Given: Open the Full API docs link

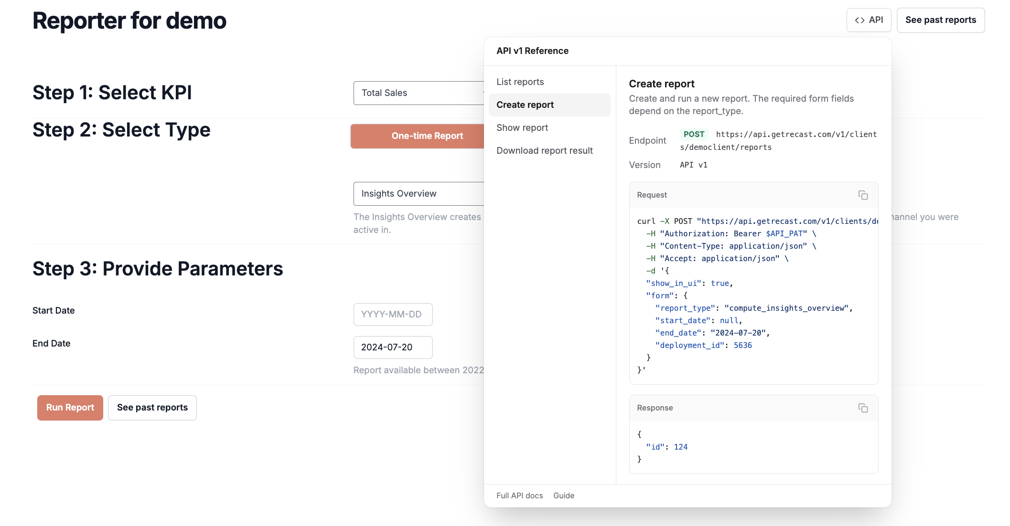Looking at the screenshot, I should (x=519, y=495).
